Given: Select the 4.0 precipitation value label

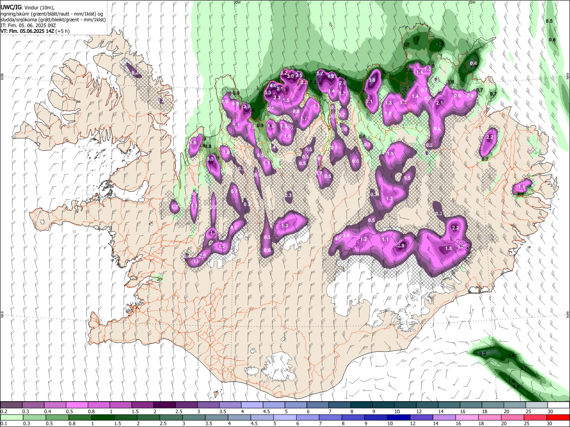Looking at the screenshot, I should [x=273, y=85].
